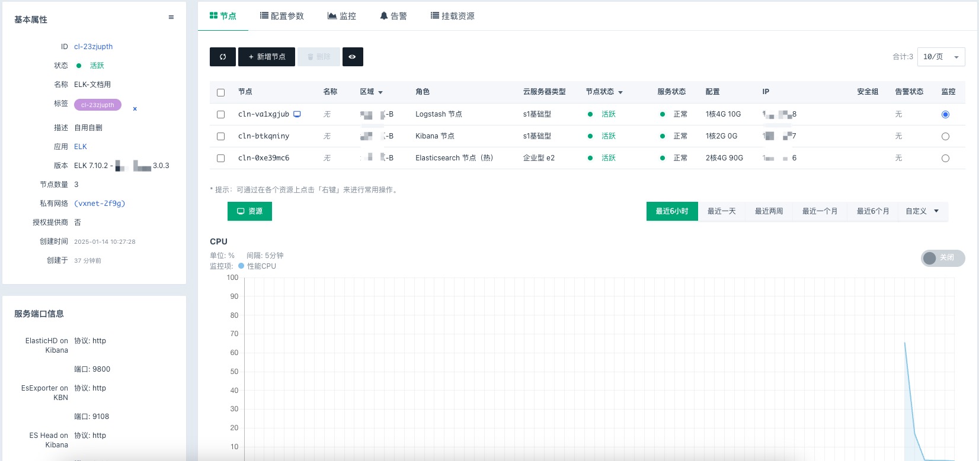Viewport: 979px width, 461px height.
Task: Click the 端口: 9108 entry
Action: 91,417
